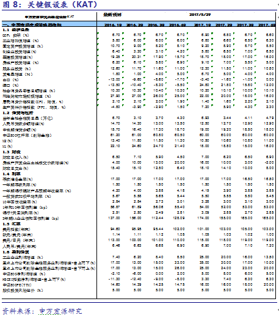Select the 1.4 利率 section heading

click(12, 174)
